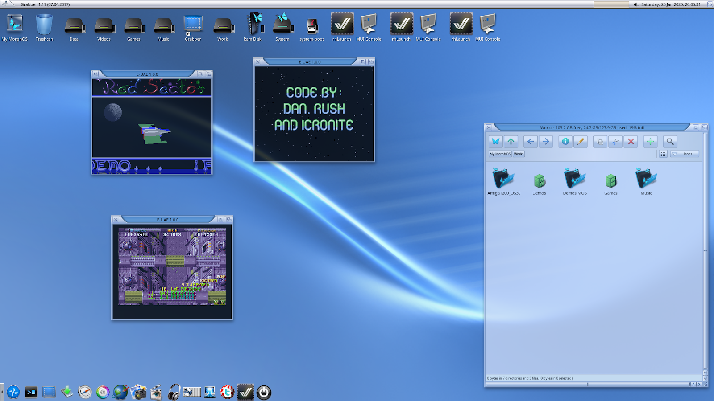Focus the E-UAE window showing High Scores game
The image size is (714, 401).
coord(172,268)
